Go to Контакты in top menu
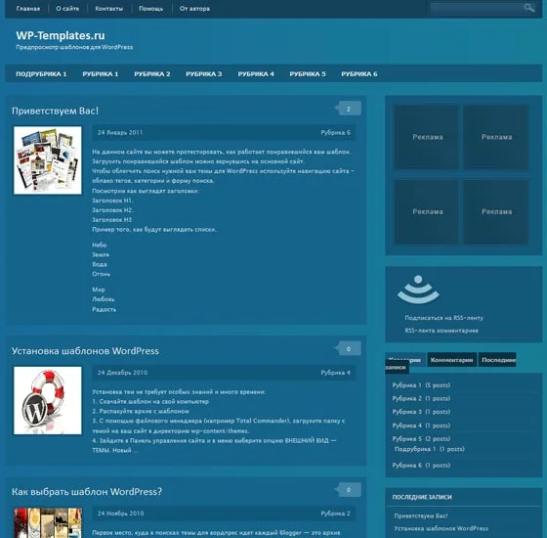Viewport: 547px width, 538px height. coord(108,9)
